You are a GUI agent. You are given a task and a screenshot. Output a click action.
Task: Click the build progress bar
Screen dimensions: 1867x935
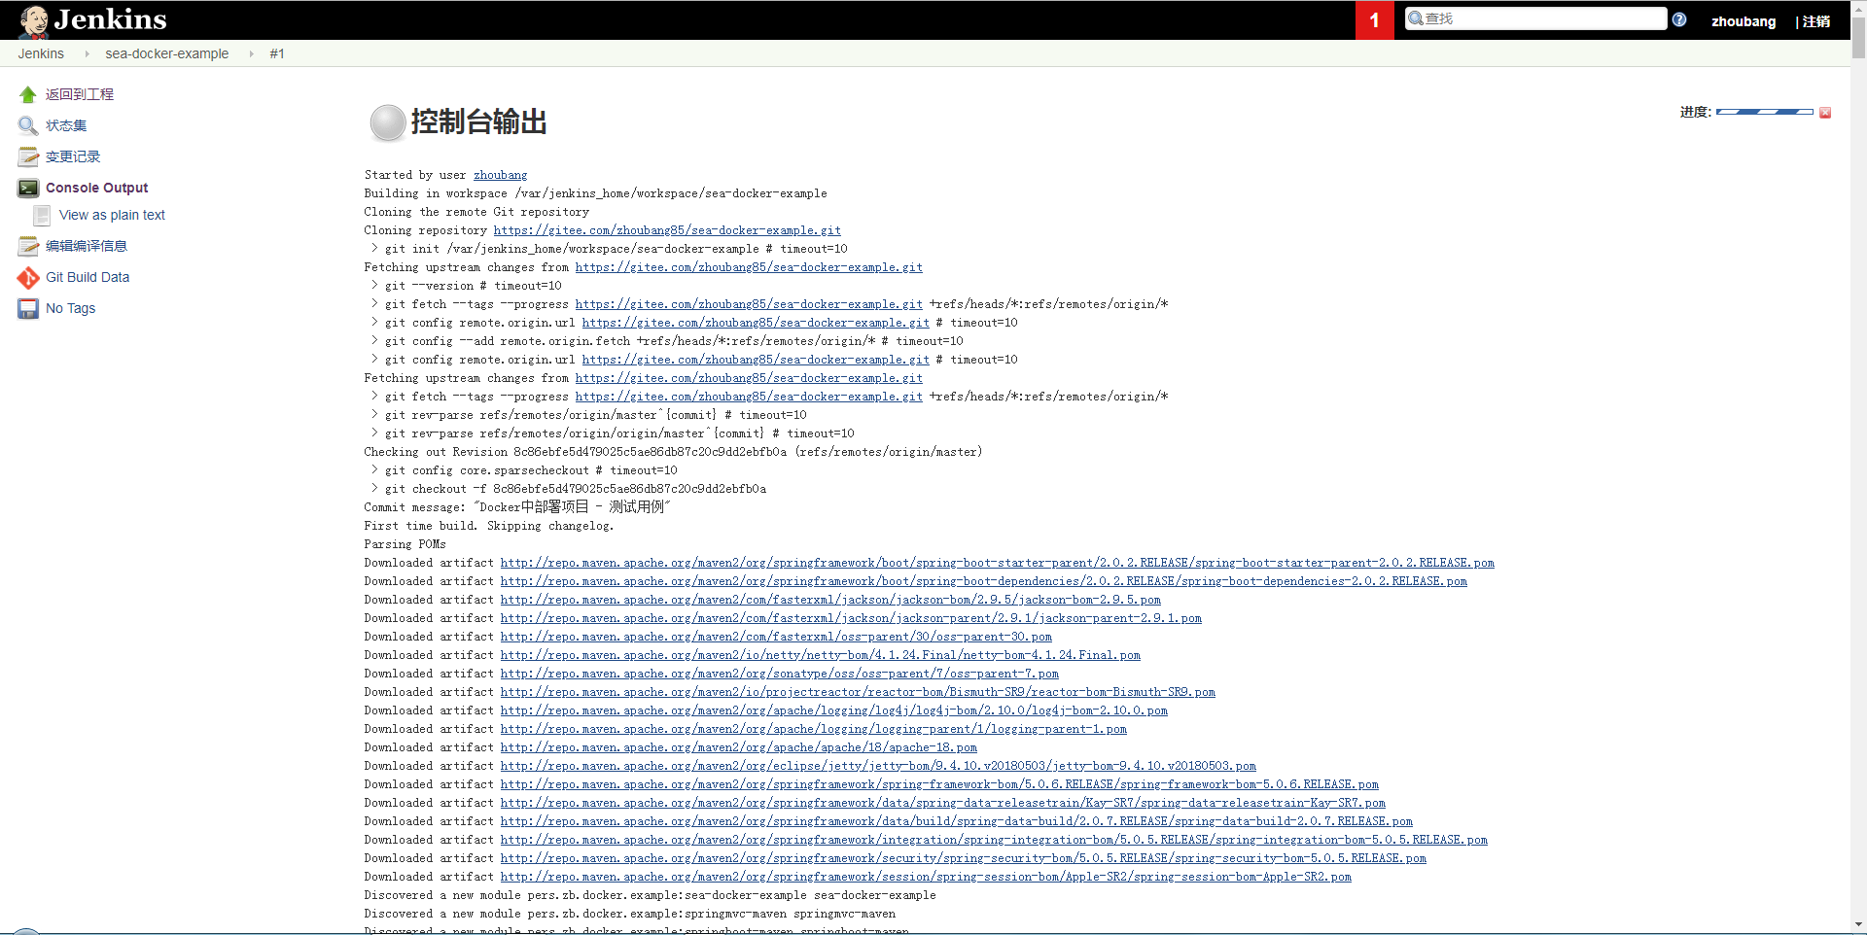[x=1765, y=113]
